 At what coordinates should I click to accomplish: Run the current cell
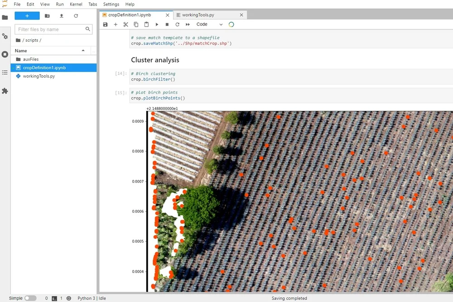tap(156, 24)
